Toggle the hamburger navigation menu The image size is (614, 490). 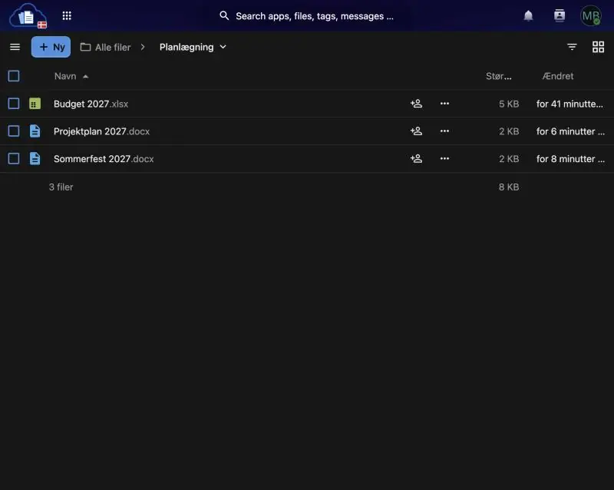pyautogui.click(x=15, y=47)
